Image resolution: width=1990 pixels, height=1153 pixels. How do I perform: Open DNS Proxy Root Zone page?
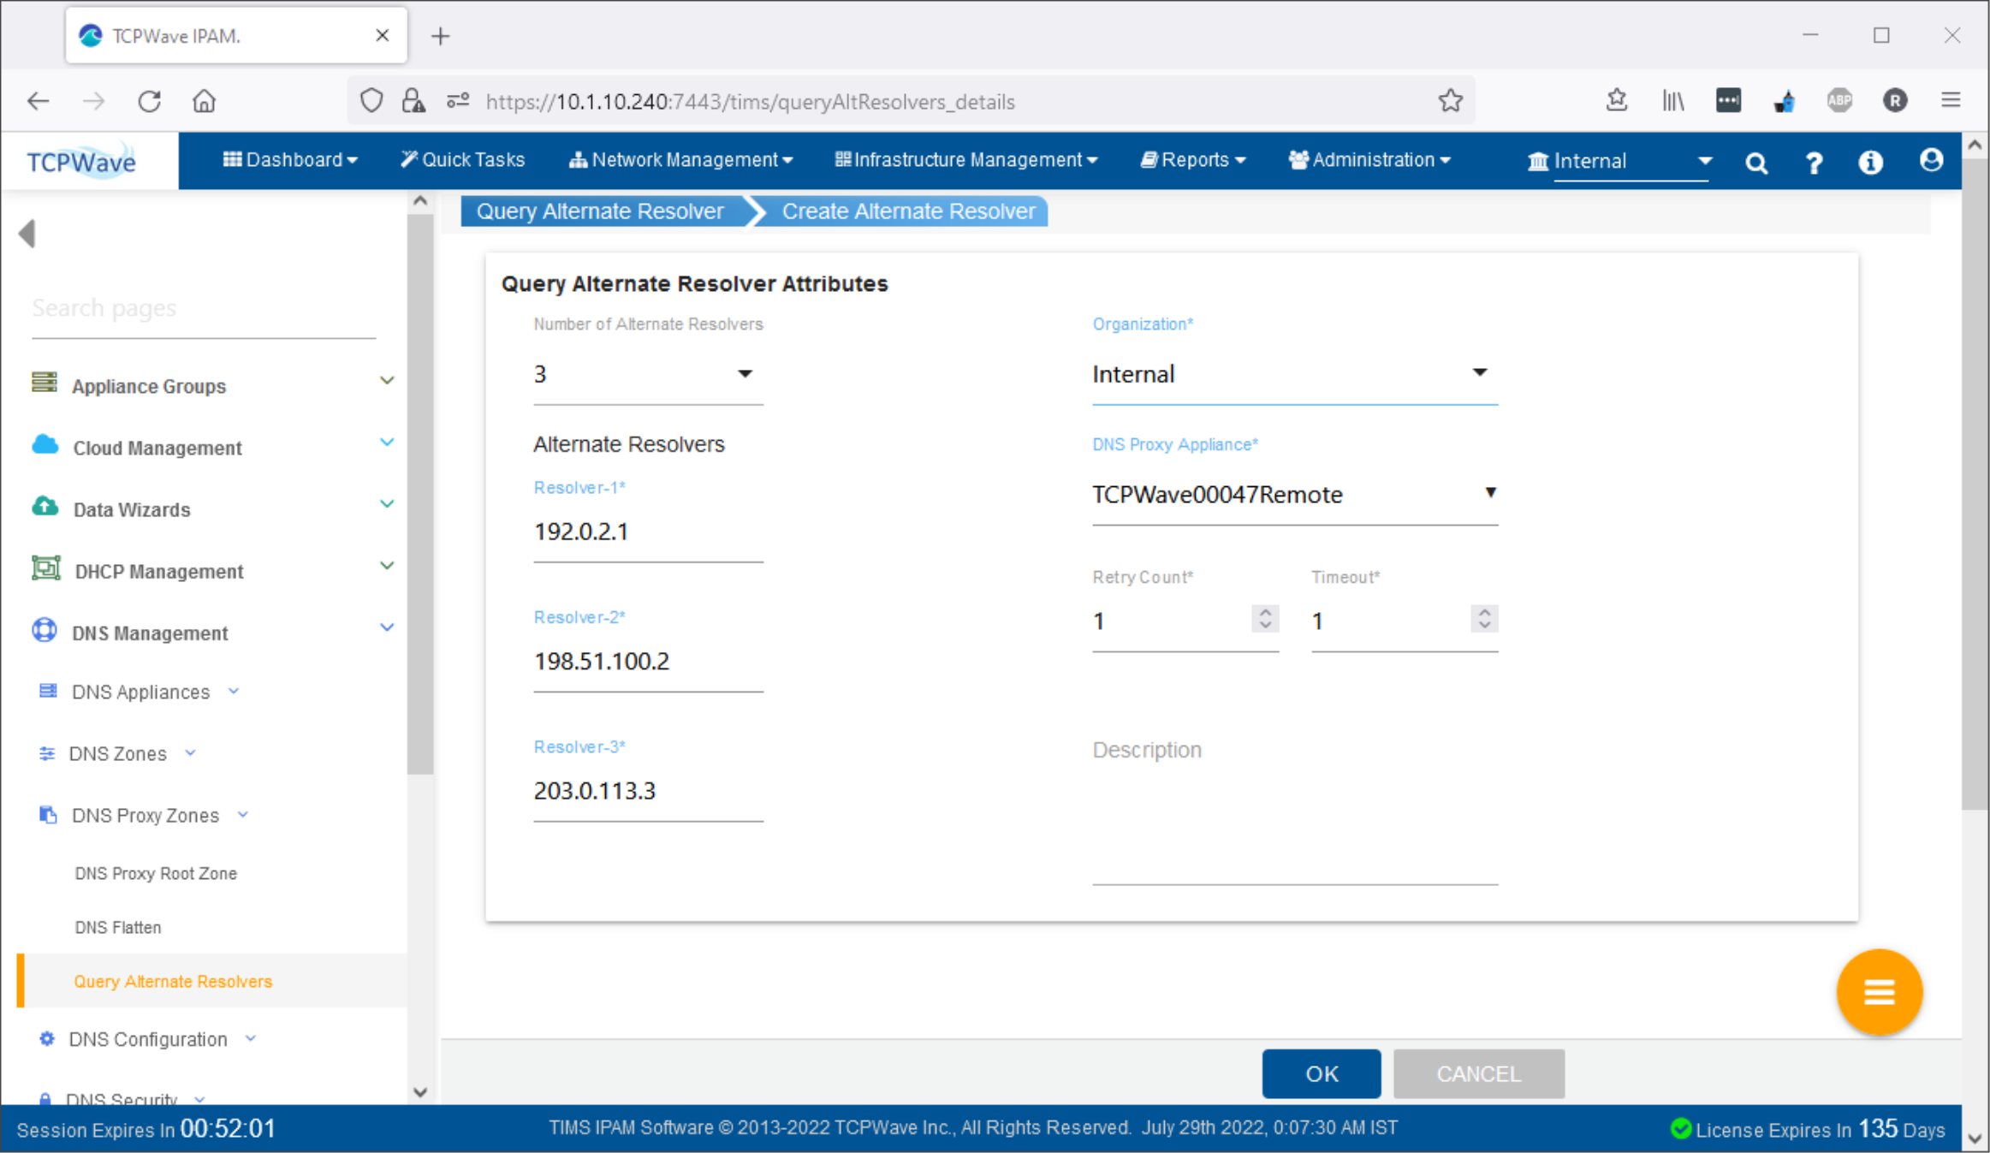pos(156,873)
